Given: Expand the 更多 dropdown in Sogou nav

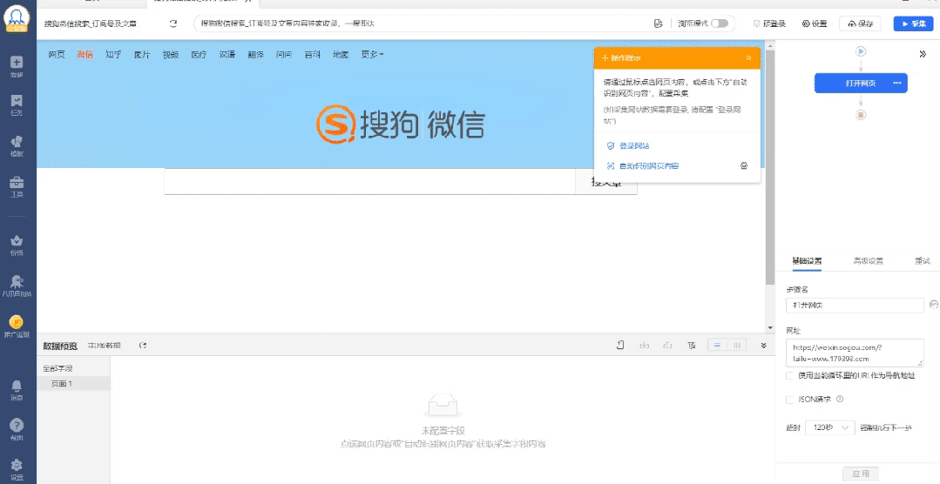Looking at the screenshot, I should pyautogui.click(x=372, y=55).
